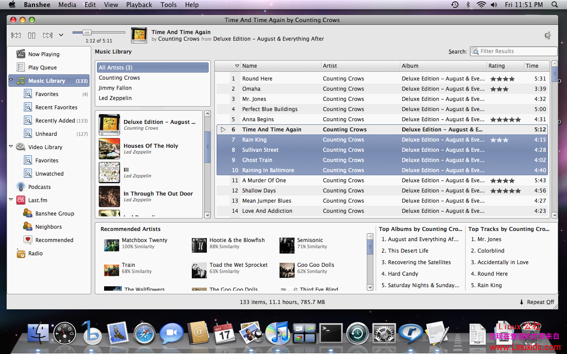Collapse the Video Library tree node

[x=11, y=146]
